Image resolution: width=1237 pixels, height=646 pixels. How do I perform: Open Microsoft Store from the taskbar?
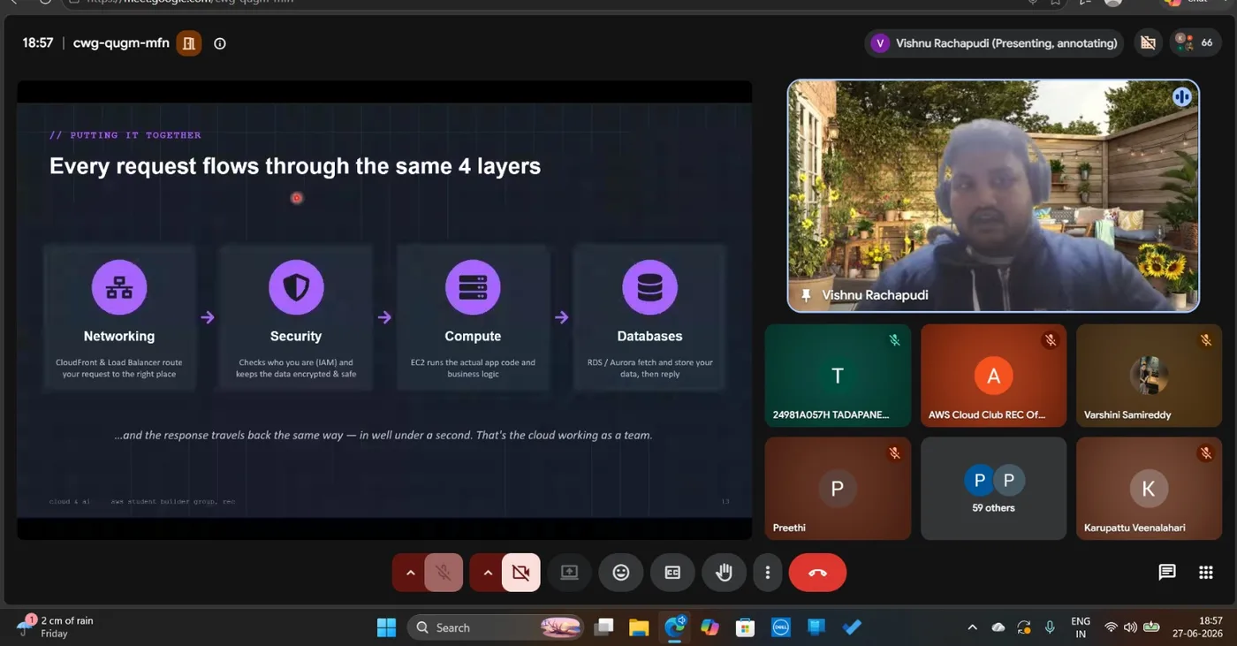pos(745,627)
